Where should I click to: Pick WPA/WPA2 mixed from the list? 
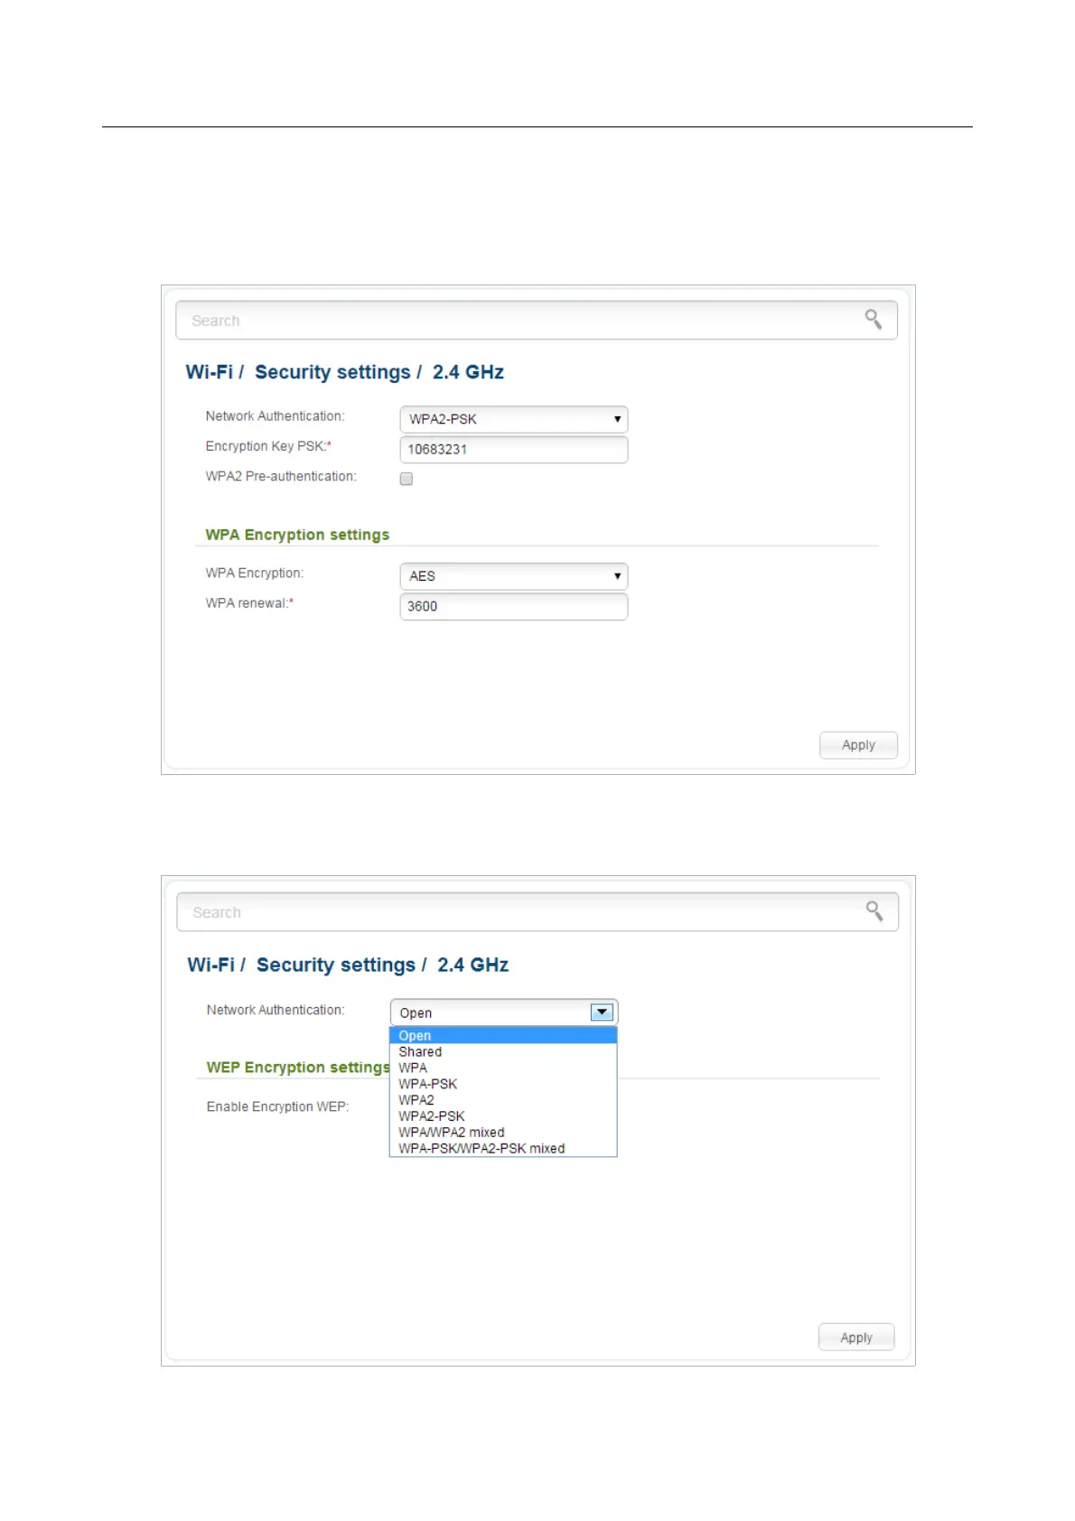click(452, 1133)
